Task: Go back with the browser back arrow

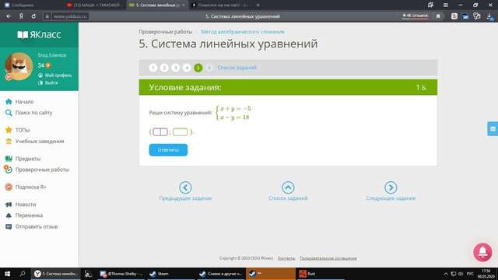Action: [x=9, y=16]
